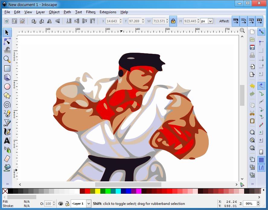This screenshot has width=268, height=210.
Task: Click the Undo yellow arrow icon
Action: coord(252,86)
